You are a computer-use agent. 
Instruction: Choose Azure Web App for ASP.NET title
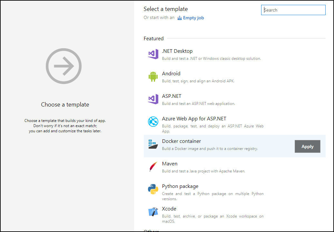click(x=194, y=119)
